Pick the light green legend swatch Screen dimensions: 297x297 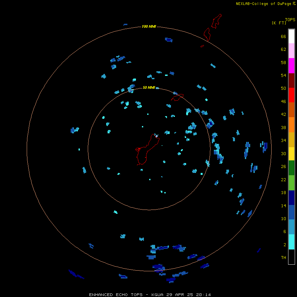click(291, 183)
